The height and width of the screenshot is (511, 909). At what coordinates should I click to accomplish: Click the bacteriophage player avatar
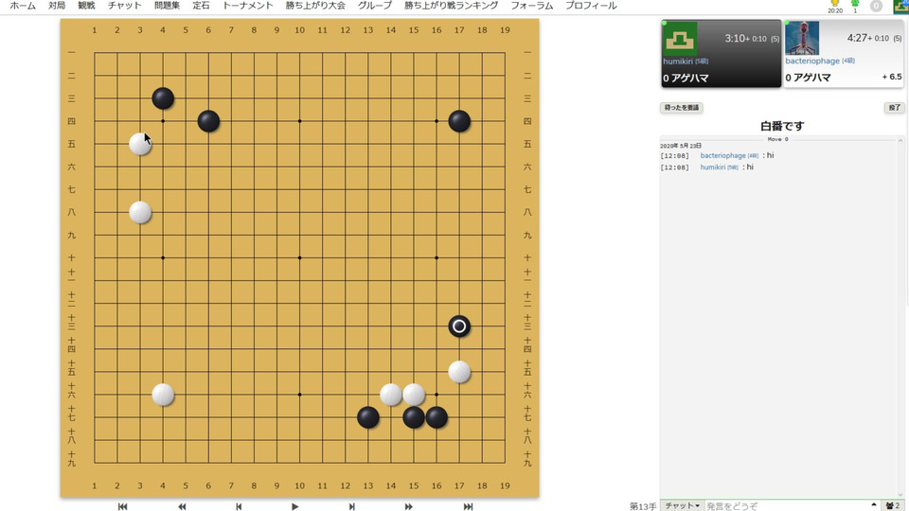pyautogui.click(x=802, y=38)
